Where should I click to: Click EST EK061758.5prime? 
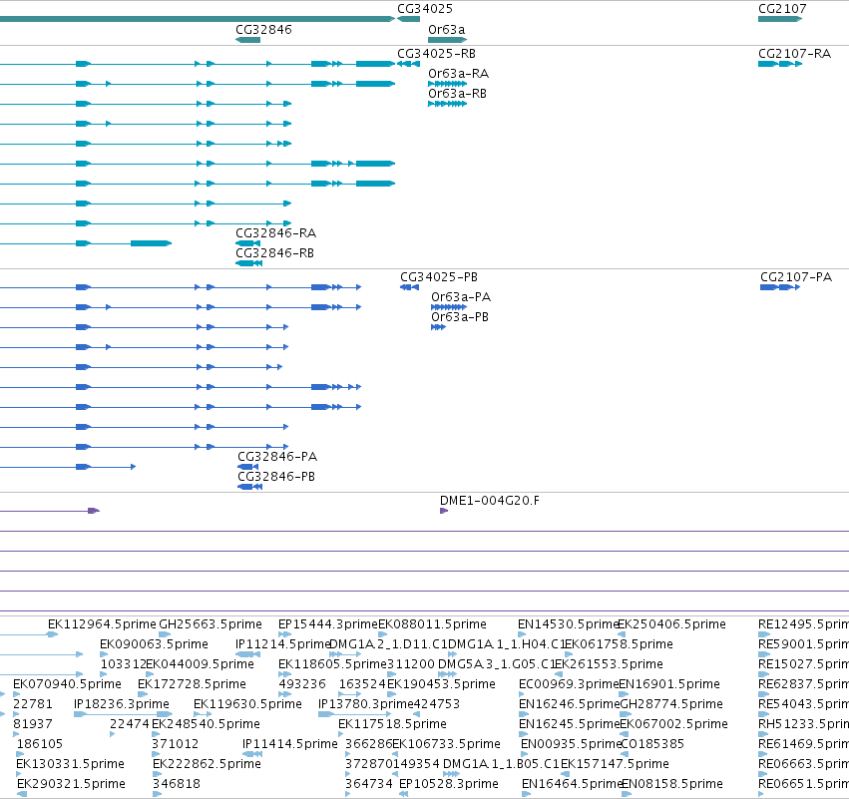619,644
